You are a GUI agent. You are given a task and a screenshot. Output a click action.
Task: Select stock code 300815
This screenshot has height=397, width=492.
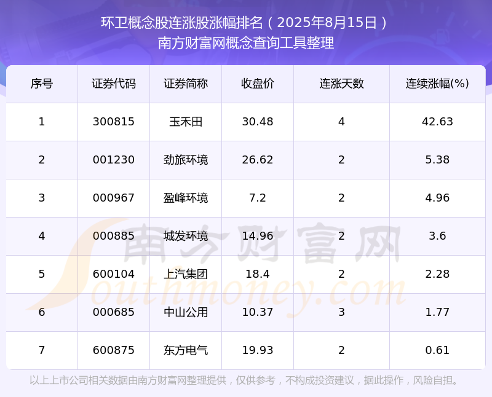click(x=114, y=122)
